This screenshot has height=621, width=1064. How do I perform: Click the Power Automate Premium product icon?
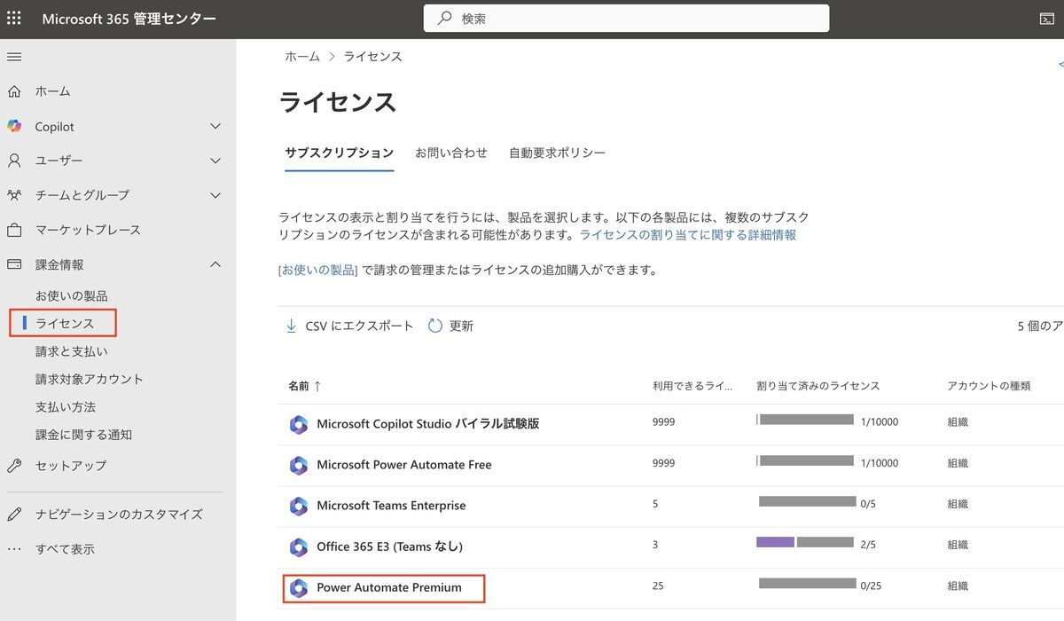(299, 587)
